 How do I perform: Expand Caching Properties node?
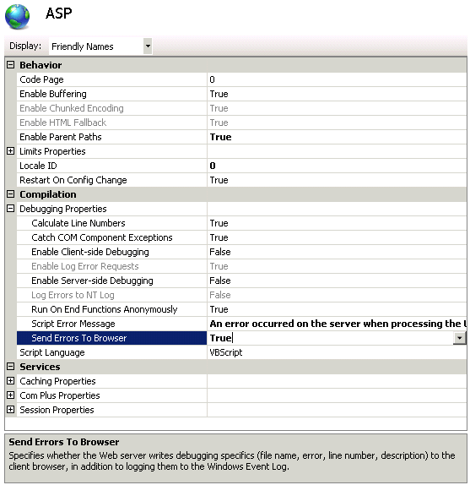pos(10,381)
